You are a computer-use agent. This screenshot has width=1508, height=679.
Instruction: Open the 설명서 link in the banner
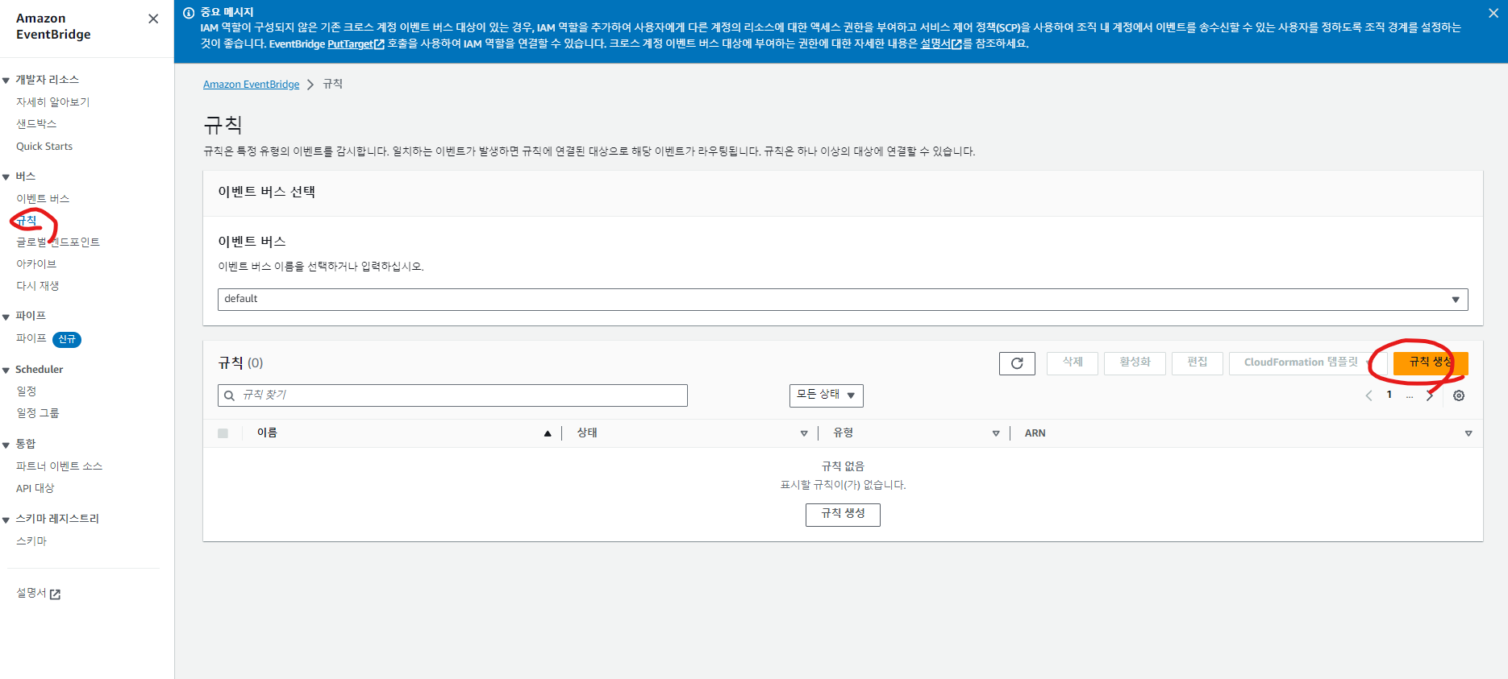(941, 43)
